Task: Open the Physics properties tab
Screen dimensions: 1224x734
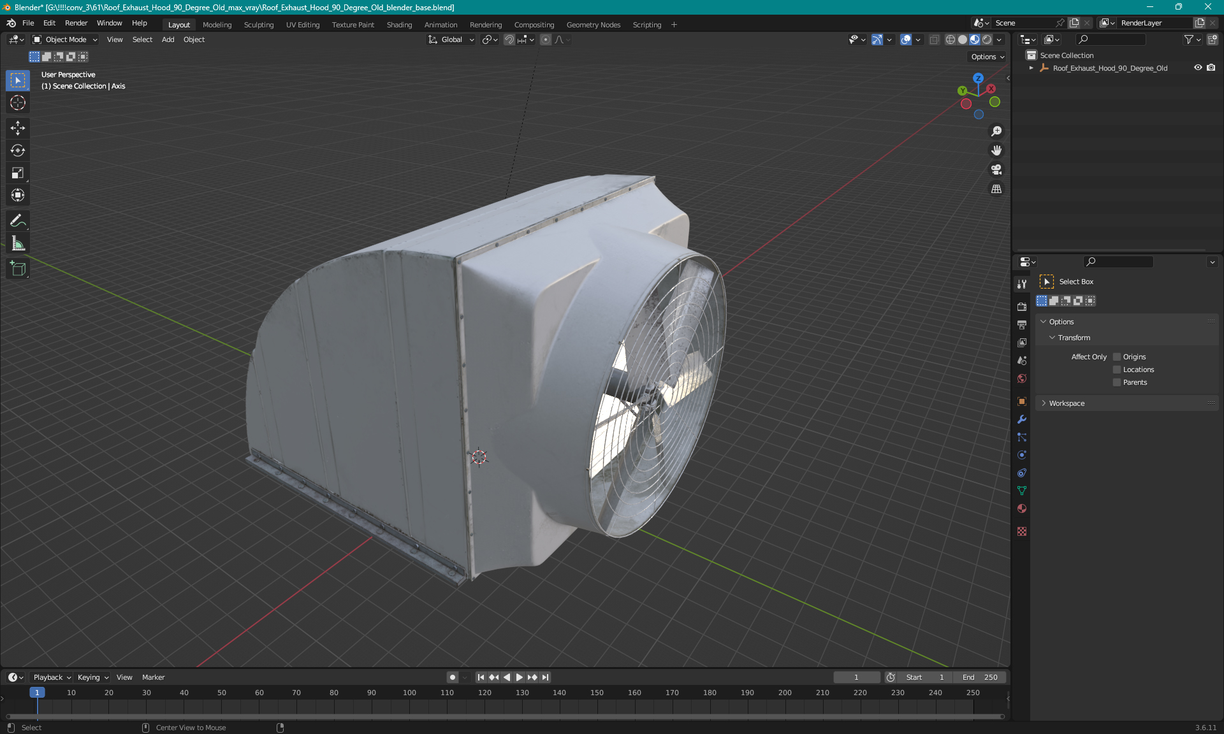Action: pyautogui.click(x=1022, y=455)
